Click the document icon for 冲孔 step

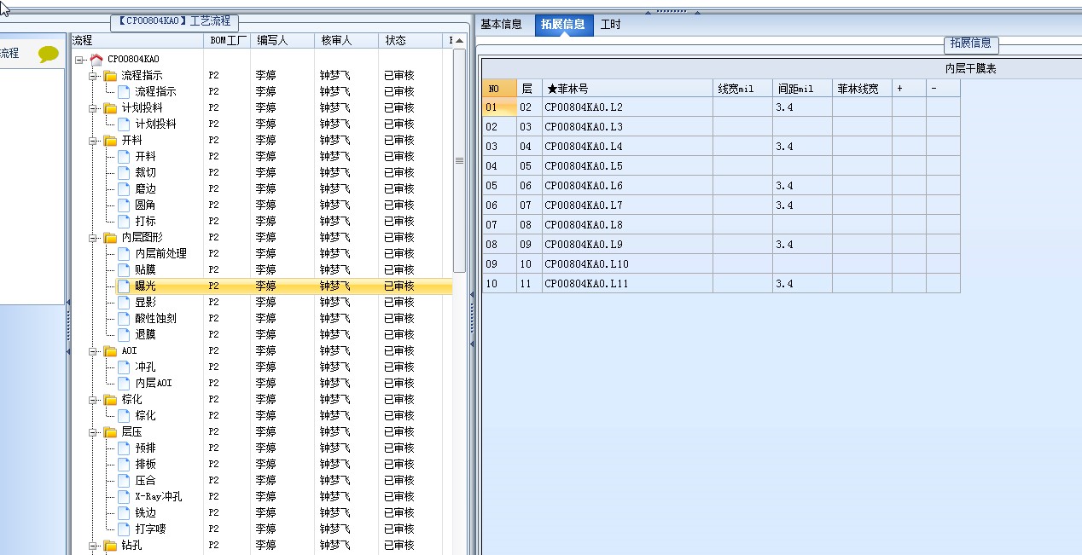(x=124, y=367)
